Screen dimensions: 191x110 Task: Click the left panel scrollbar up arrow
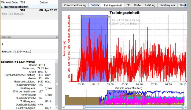click(57, 61)
